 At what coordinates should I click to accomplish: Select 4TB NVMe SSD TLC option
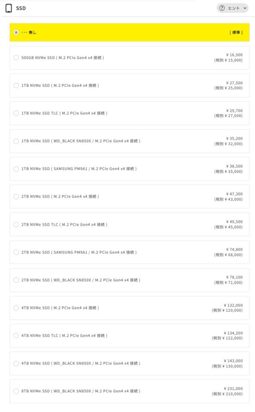pos(16,336)
